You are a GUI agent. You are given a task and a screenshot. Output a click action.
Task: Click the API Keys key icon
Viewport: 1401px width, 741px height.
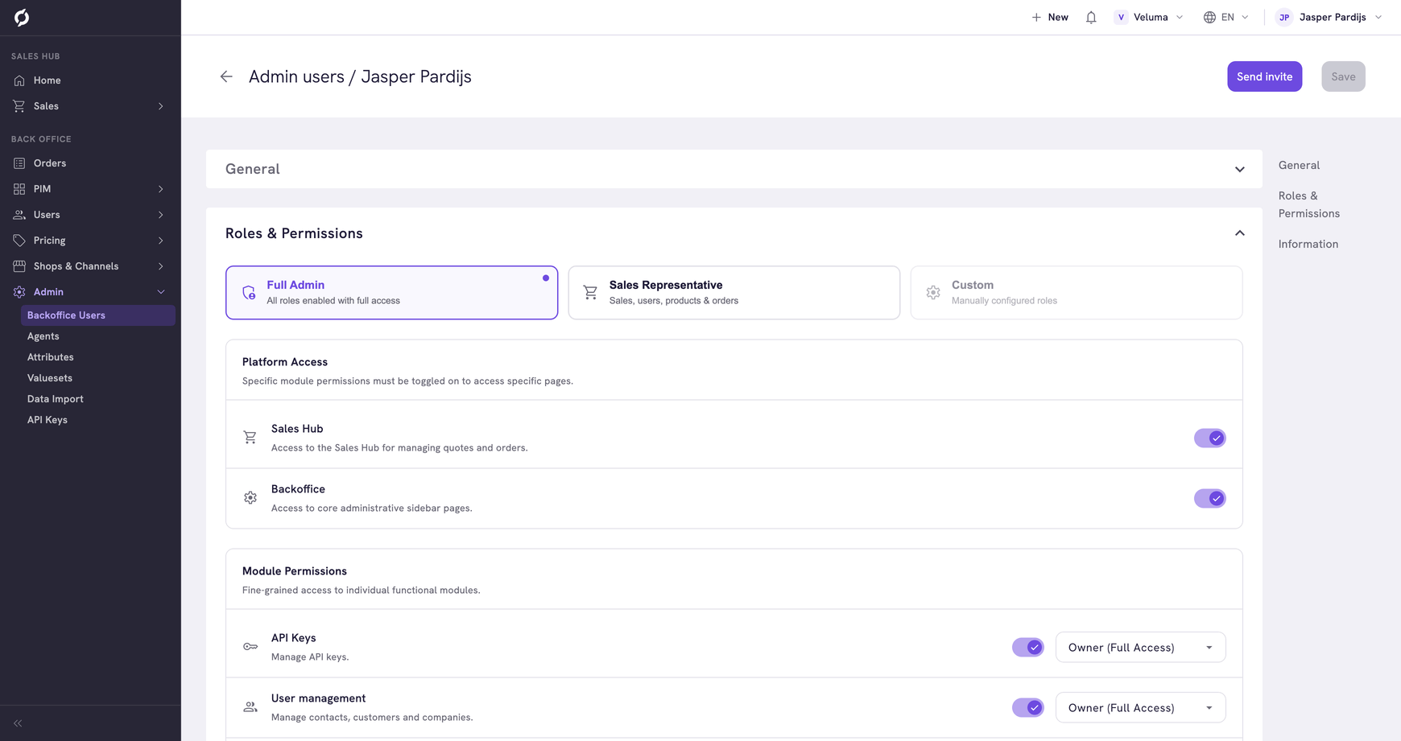(x=250, y=647)
